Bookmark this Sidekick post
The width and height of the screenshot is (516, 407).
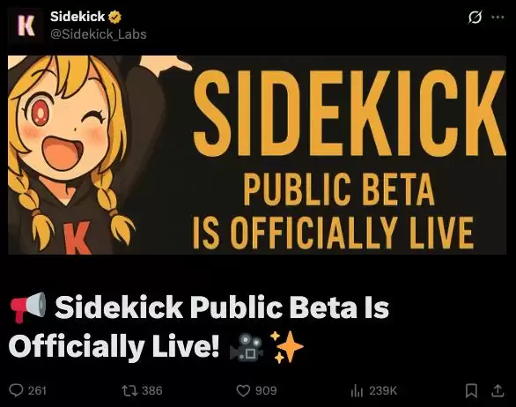[x=471, y=391]
